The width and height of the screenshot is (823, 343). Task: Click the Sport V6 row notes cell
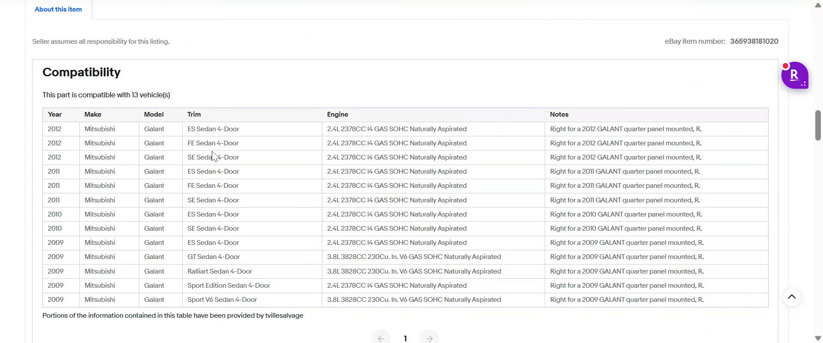(656, 300)
